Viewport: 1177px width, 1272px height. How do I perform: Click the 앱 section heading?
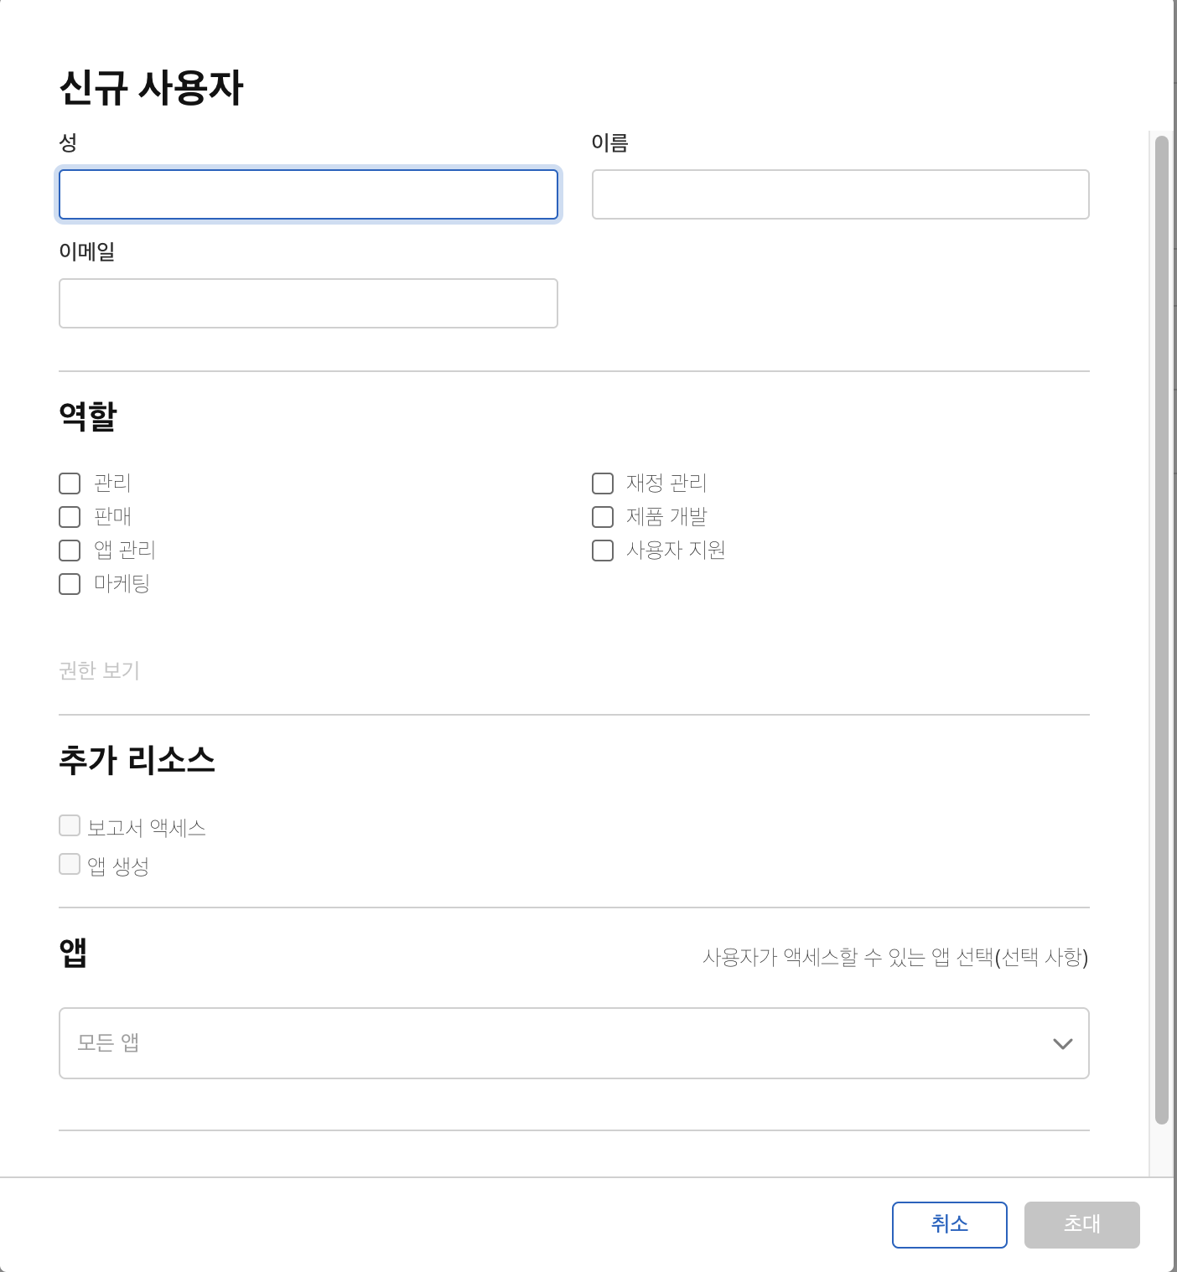pos(73,952)
